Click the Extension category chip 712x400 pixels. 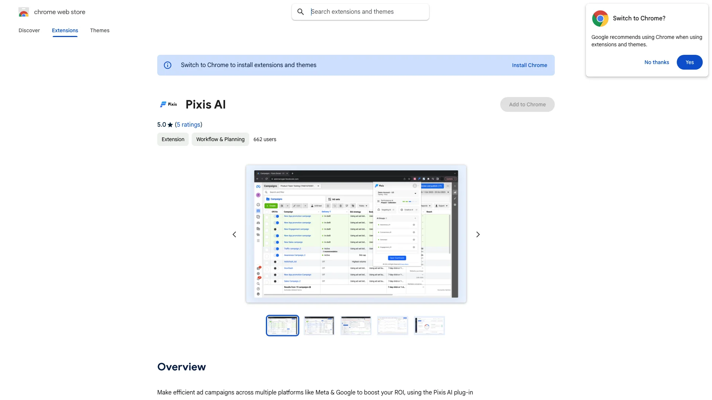point(173,139)
